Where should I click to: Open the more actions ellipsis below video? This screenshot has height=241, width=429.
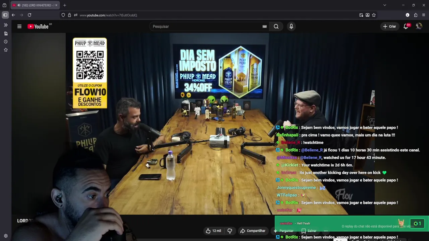click(x=326, y=231)
